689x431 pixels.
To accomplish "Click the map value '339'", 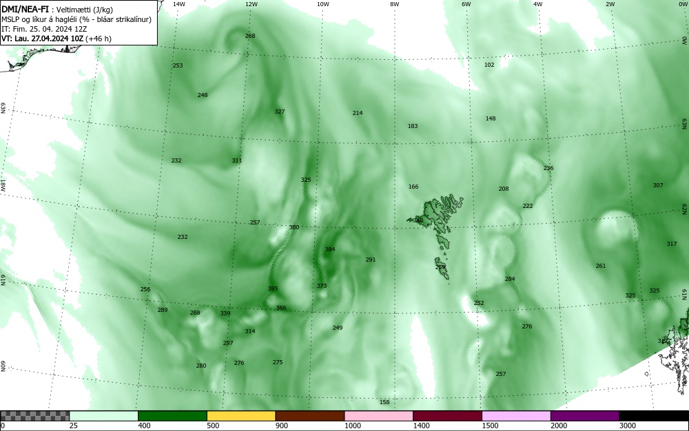I will tap(225, 313).
